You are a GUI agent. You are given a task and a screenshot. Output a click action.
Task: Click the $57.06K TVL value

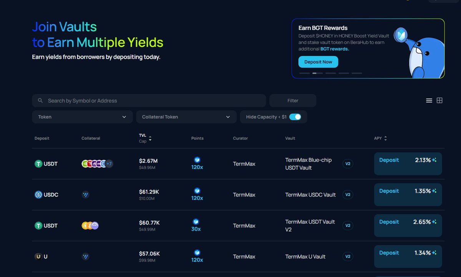149,254
